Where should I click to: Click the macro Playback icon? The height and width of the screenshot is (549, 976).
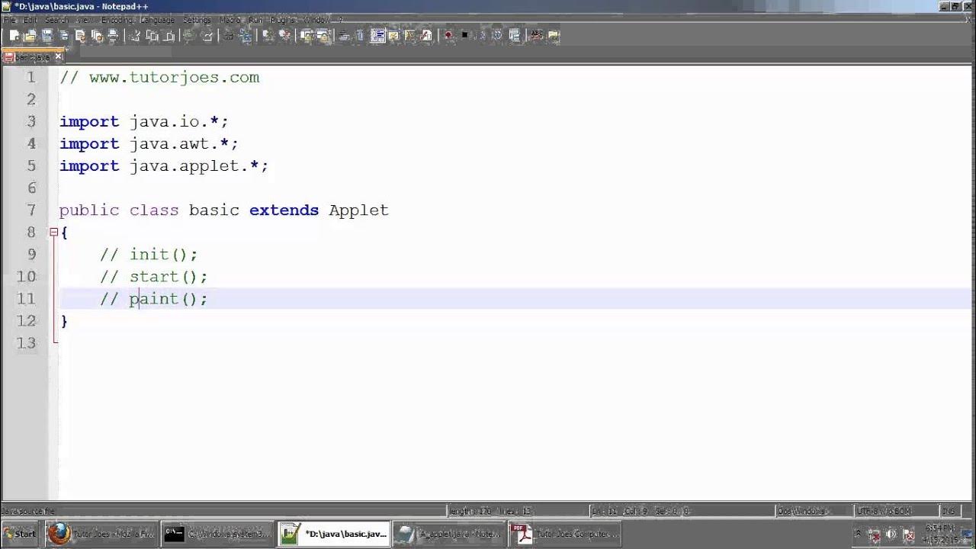(481, 35)
